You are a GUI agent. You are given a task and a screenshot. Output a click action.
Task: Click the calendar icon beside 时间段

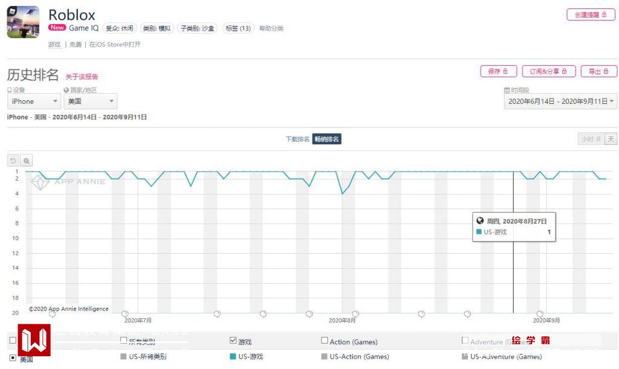click(507, 90)
